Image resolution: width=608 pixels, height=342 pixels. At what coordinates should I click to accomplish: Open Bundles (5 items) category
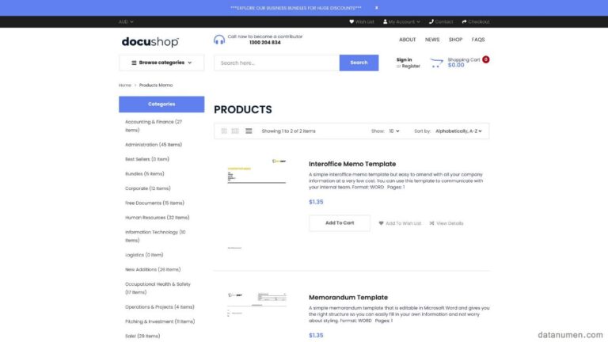[145, 173]
